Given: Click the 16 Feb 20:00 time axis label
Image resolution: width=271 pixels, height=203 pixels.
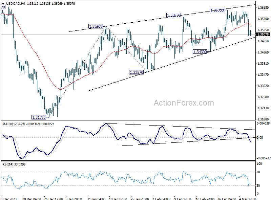Looking at the screenshot, I should click(x=205, y=199).
